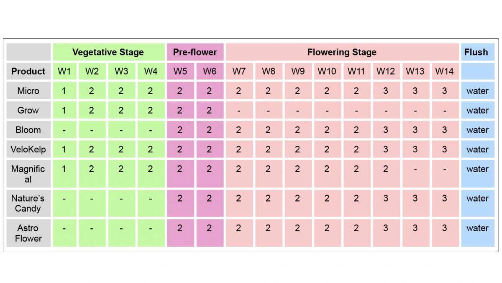Click the Micro row's water cell
The height and width of the screenshot is (283, 502).
click(x=477, y=91)
